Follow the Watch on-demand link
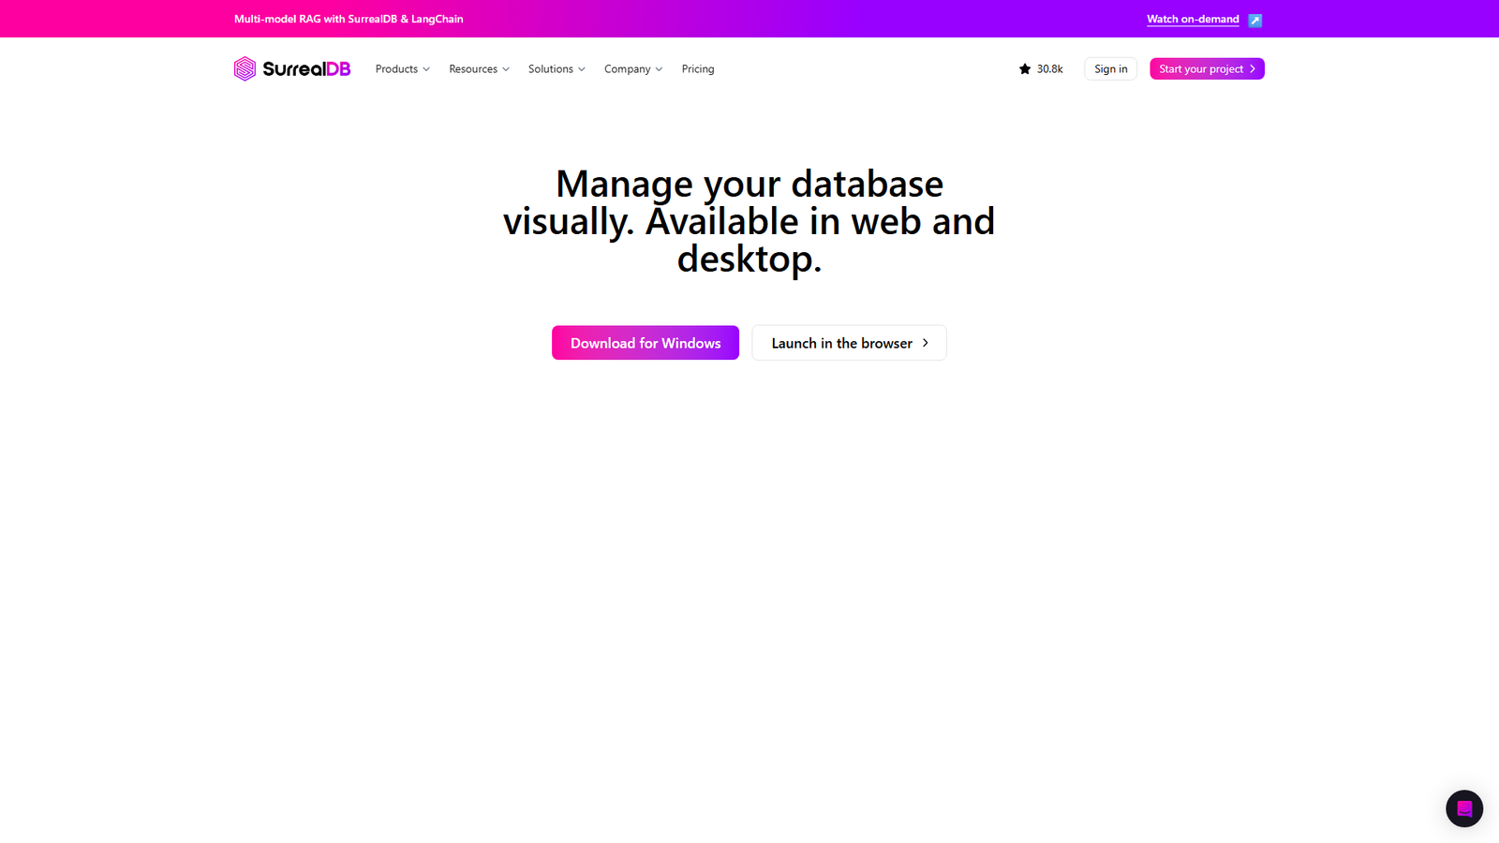 [x=1193, y=19]
